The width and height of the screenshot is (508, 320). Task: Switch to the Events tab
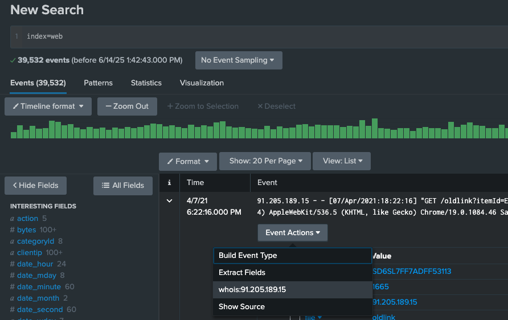[x=38, y=83]
